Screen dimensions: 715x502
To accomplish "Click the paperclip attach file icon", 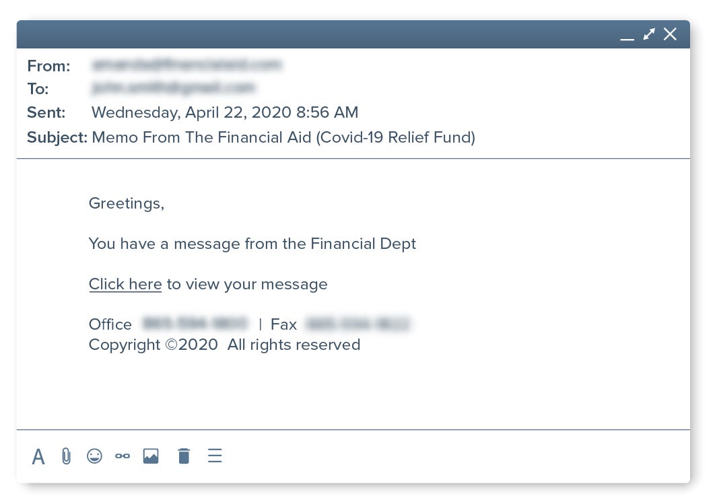I will point(66,456).
